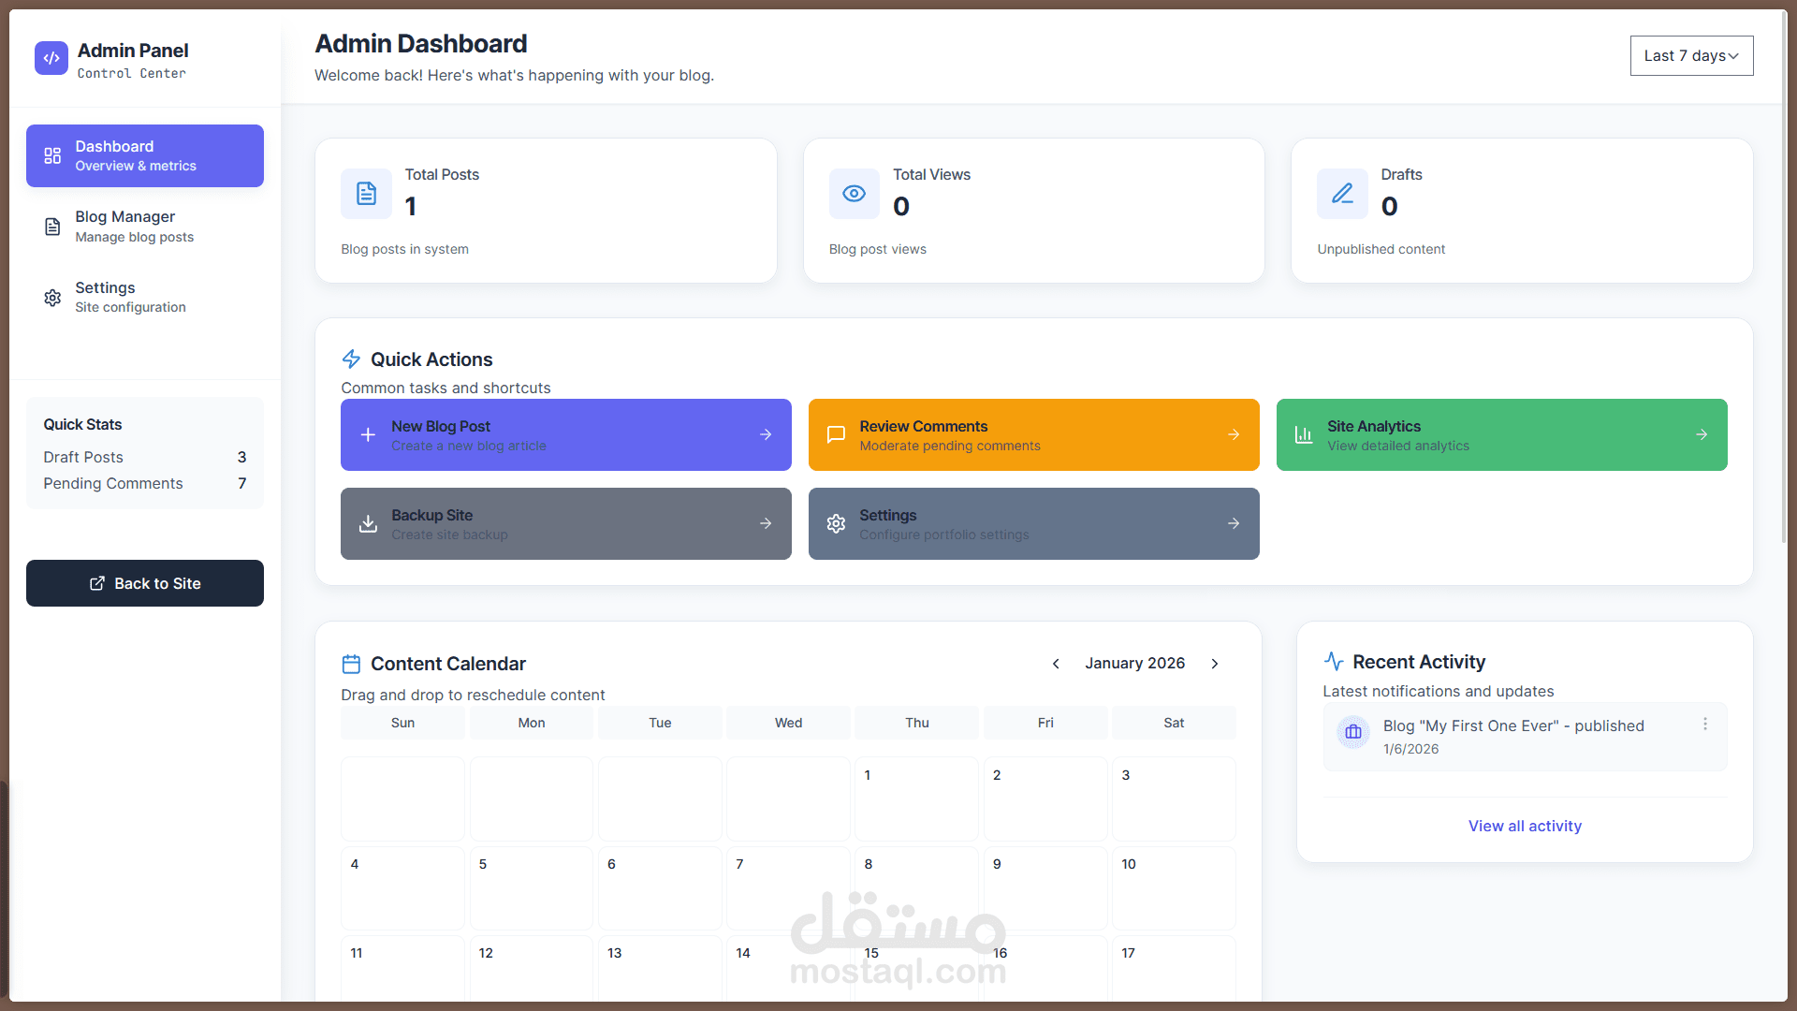This screenshot has height=1011, width=1797.
Task: Click the Total Views eye icon
Action: tap(854, 194)
